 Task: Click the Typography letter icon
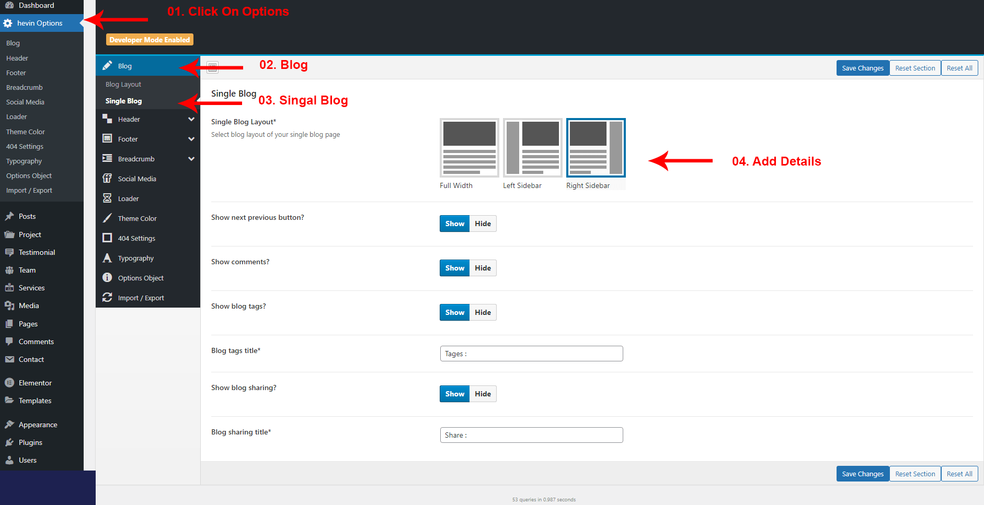[107, 258]
